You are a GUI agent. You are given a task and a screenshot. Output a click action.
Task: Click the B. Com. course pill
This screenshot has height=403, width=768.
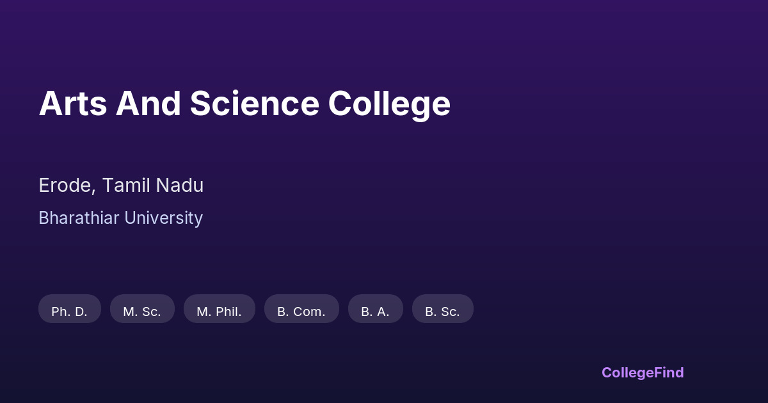click(x=301, y=309)
